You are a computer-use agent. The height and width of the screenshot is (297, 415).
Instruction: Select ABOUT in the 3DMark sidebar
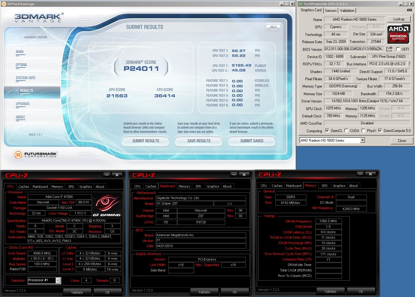point(20,117)
